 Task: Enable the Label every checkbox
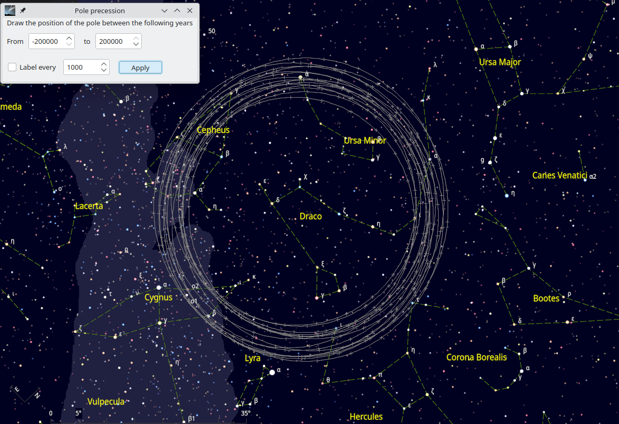point(12,67)
